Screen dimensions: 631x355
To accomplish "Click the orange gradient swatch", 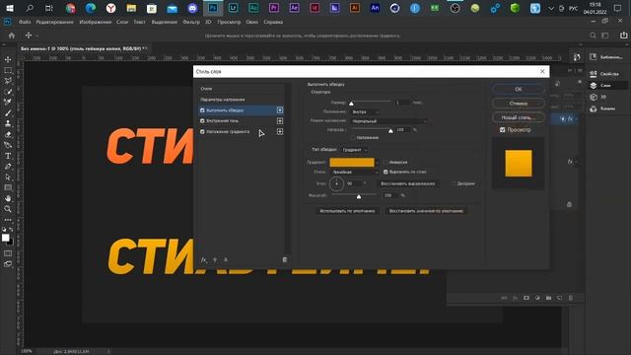I will [x=352, y=162].
